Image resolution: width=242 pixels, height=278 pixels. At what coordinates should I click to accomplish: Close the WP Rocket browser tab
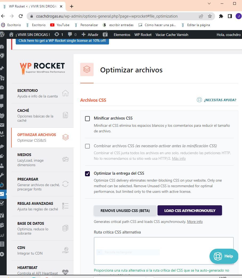(61, 6)
